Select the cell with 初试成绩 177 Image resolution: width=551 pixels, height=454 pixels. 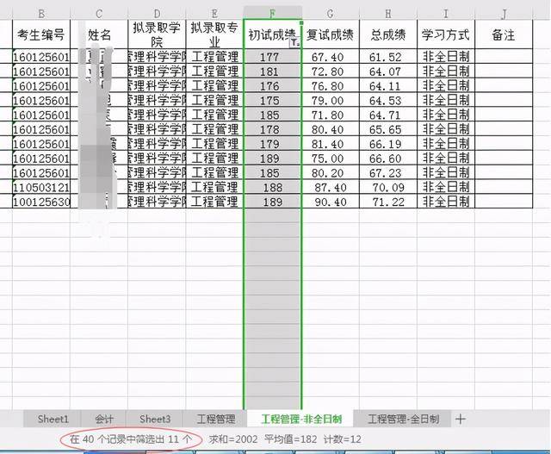click(272, 57)
